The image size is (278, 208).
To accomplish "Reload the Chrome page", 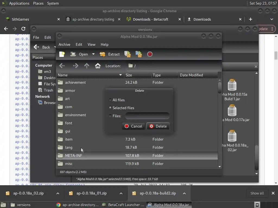I will 23,29.
